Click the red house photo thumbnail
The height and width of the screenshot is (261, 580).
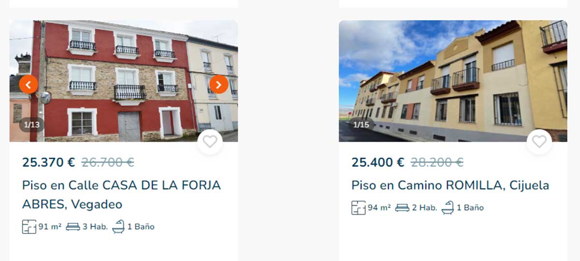point(123,81)
